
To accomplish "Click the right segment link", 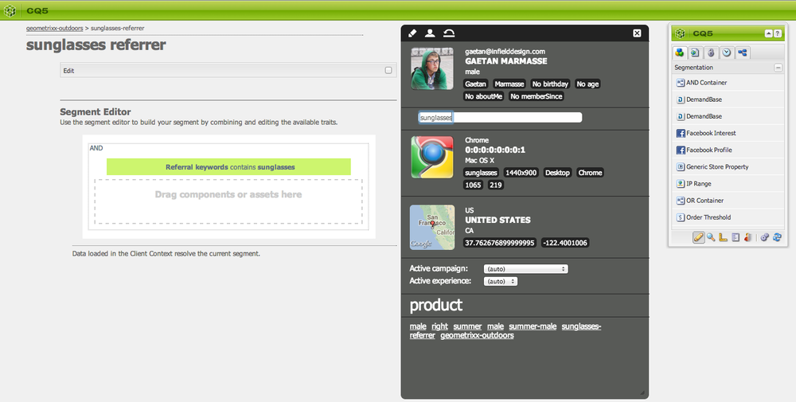I will click(439, 326).
